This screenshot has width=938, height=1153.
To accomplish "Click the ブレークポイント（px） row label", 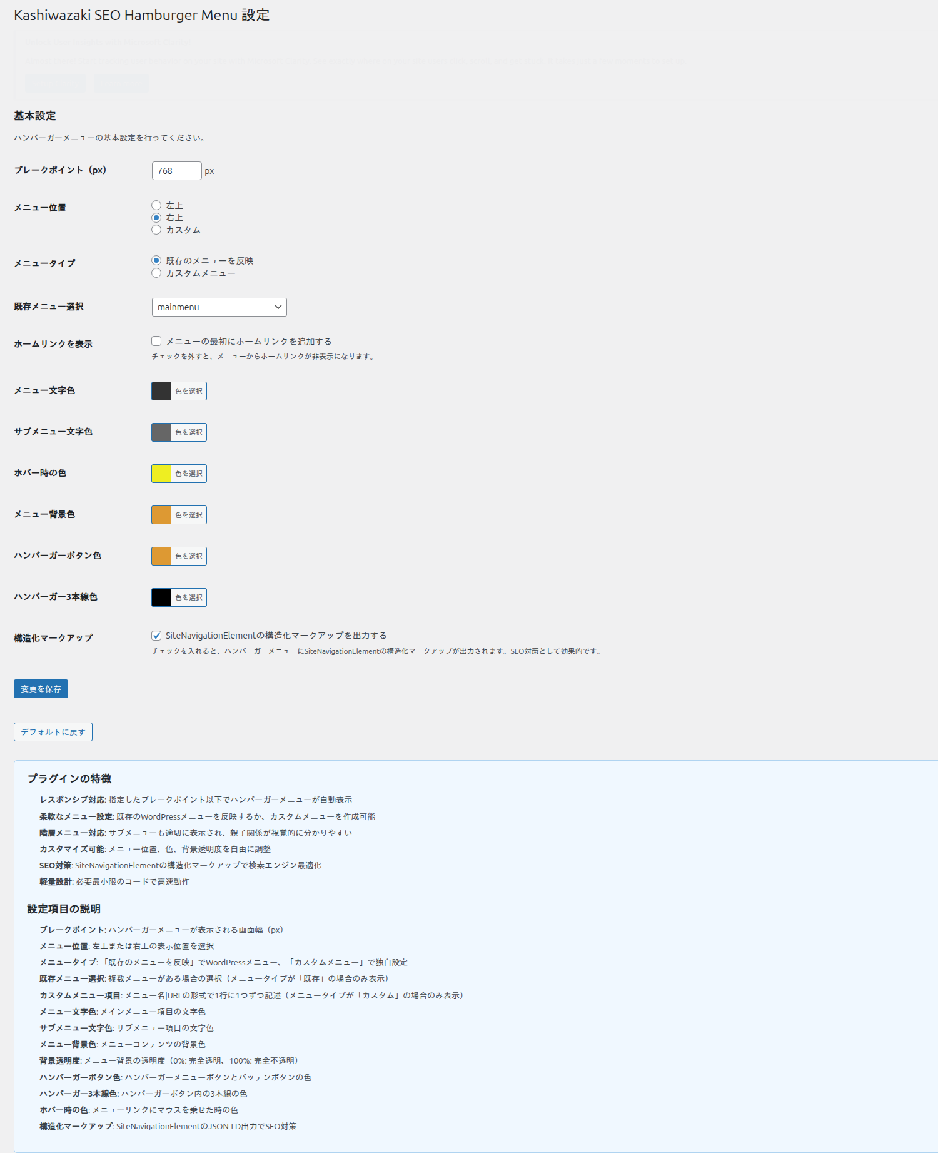I will (x=60, y=170).
